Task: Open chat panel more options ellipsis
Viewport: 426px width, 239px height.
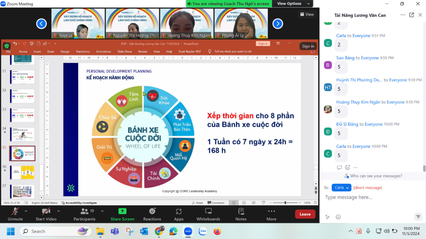Action: point(403,15)
